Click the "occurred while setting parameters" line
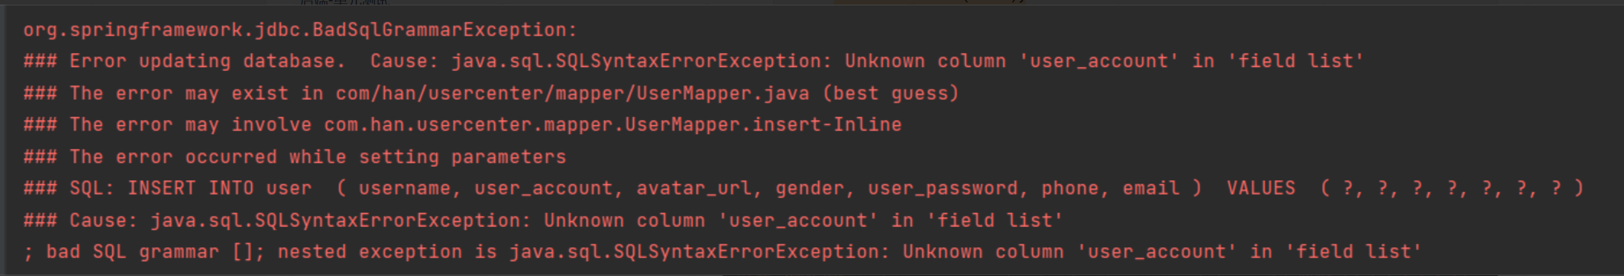The height and width of the screenshot is (276, 1624). point(375,157)
